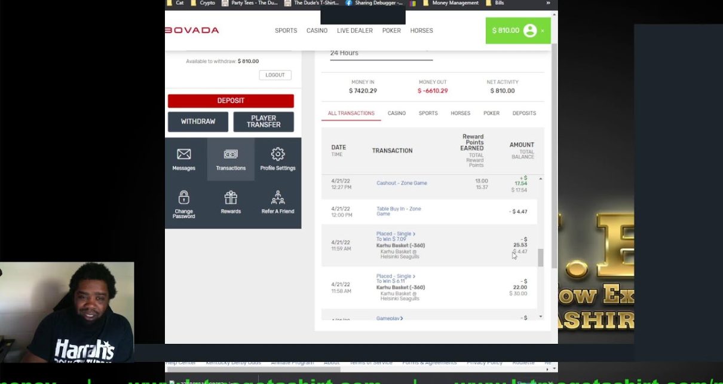The image size is (723, 384).
Task: Go to Horses in the top navigation
Action: coord(421,31)
